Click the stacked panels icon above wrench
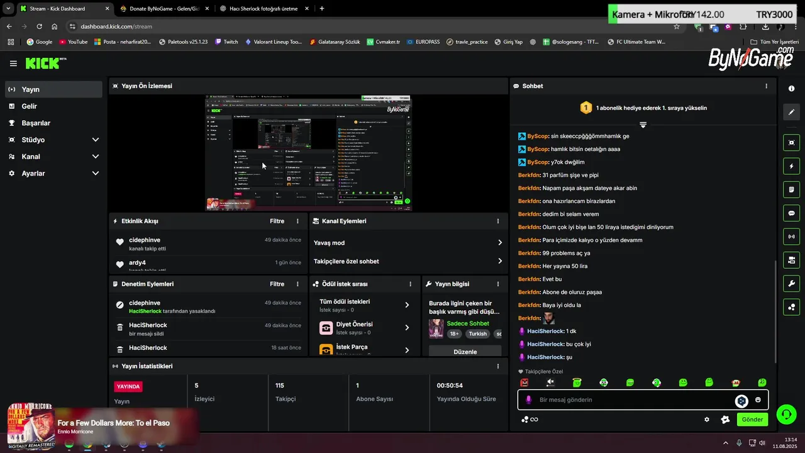The image size is (805, 453). click(x=791, y=260)
